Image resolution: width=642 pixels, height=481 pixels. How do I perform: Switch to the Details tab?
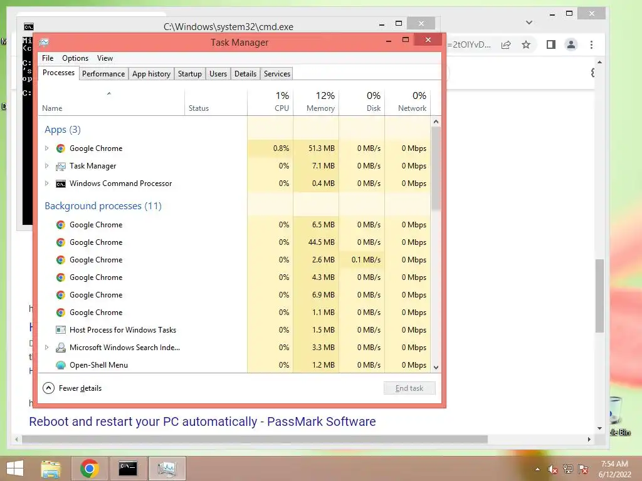coord(245,74)
